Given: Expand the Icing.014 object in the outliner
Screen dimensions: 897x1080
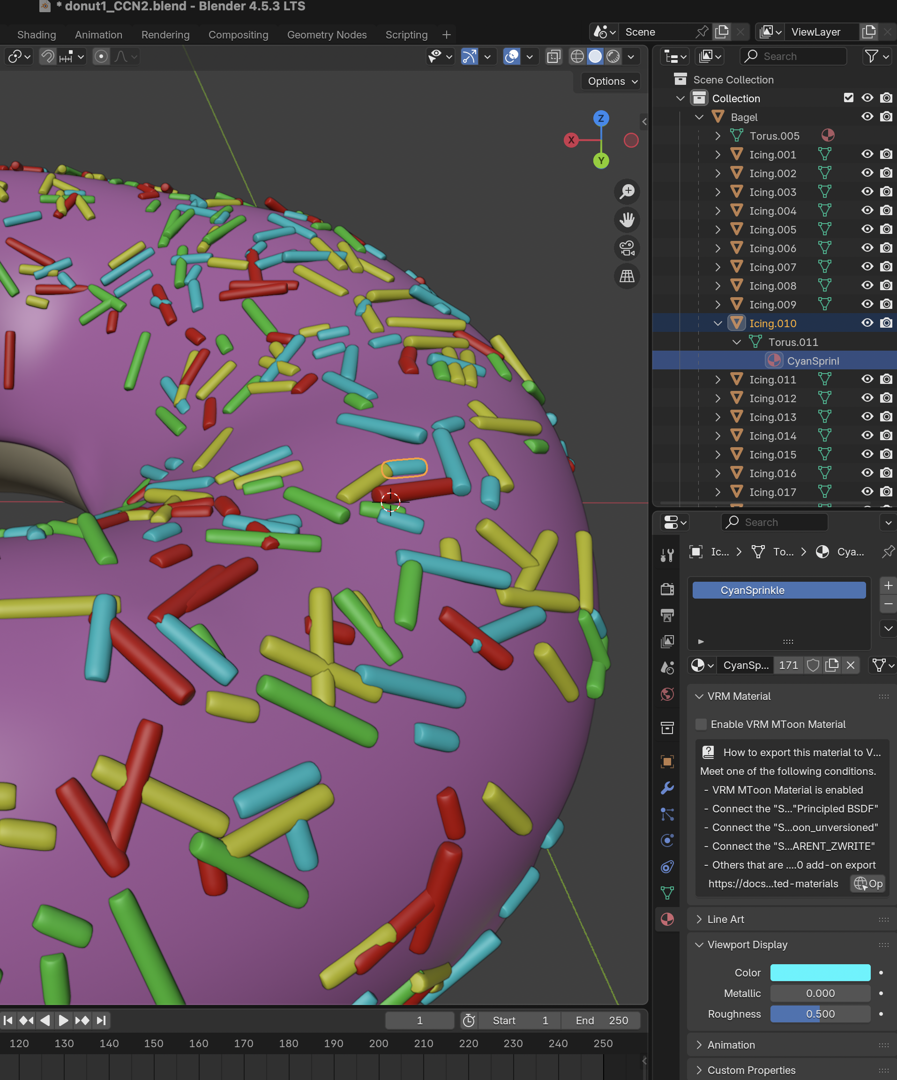Looking at the screenshot, I should coord(718,435).
